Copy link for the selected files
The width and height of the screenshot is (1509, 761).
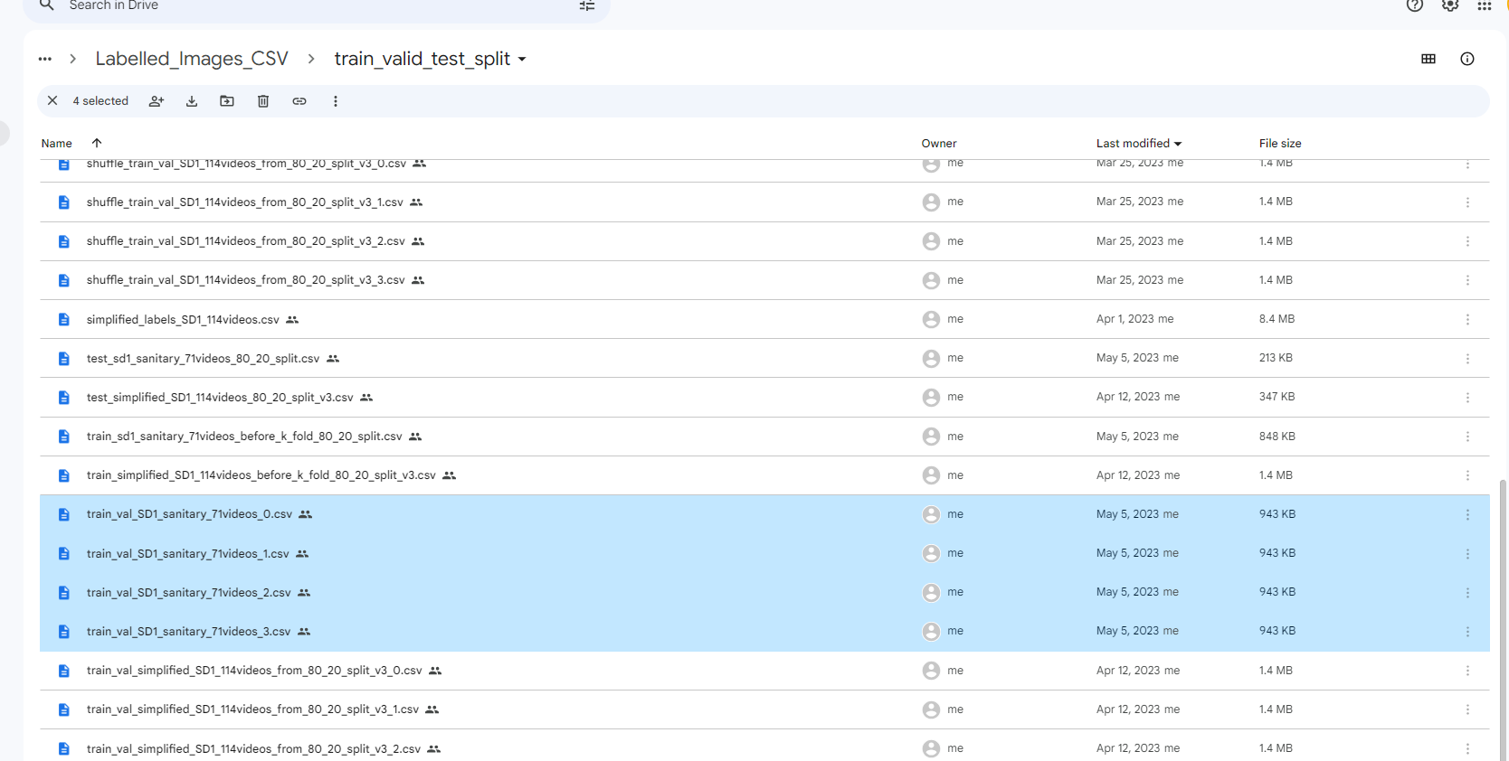click(x=299, y=101)
